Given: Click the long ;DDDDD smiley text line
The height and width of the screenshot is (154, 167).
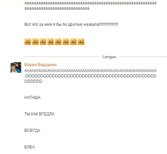Looking at the screenshot, I should click(x=90, y=76).
